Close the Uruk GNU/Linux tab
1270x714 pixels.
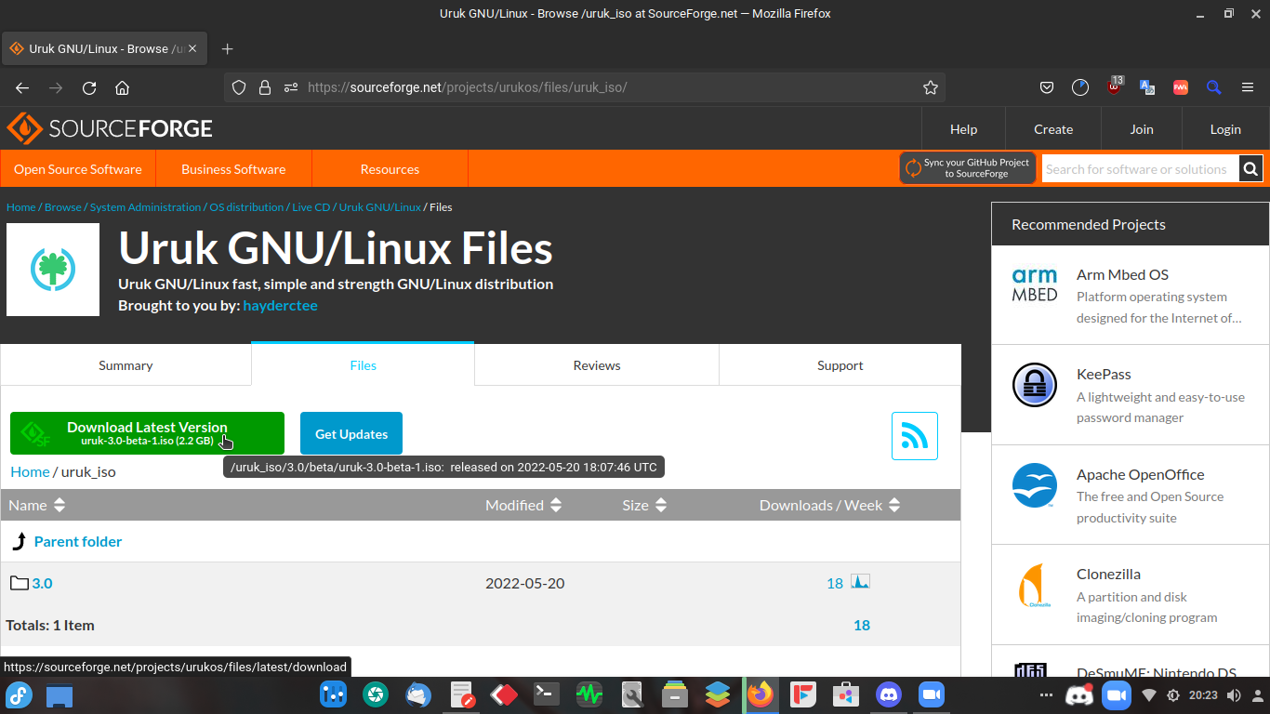(x=193, y=48)
